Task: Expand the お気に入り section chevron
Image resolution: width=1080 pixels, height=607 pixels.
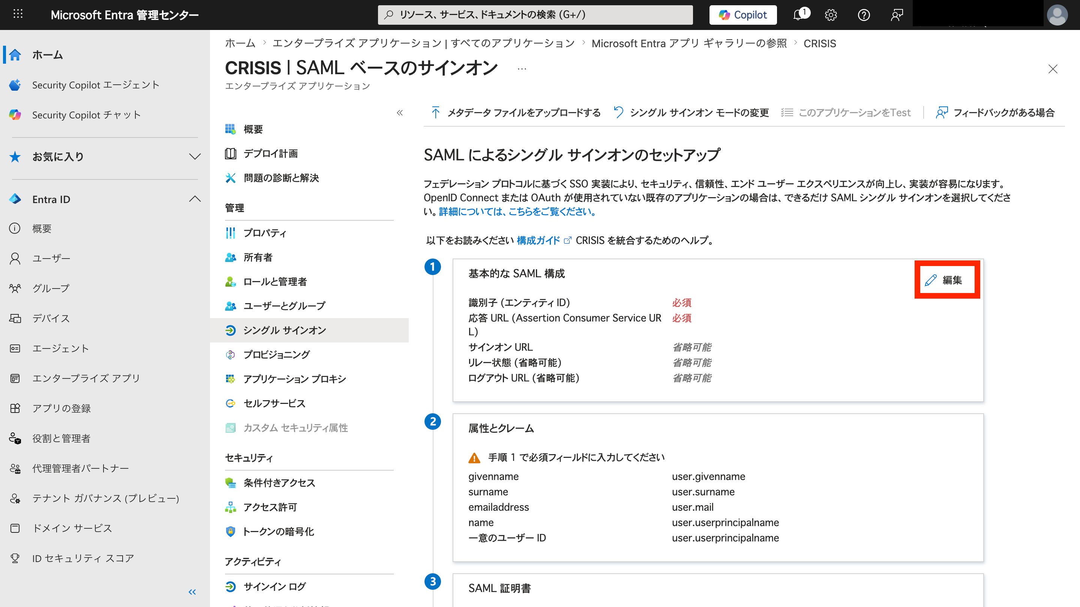Action: pos(195,157)
